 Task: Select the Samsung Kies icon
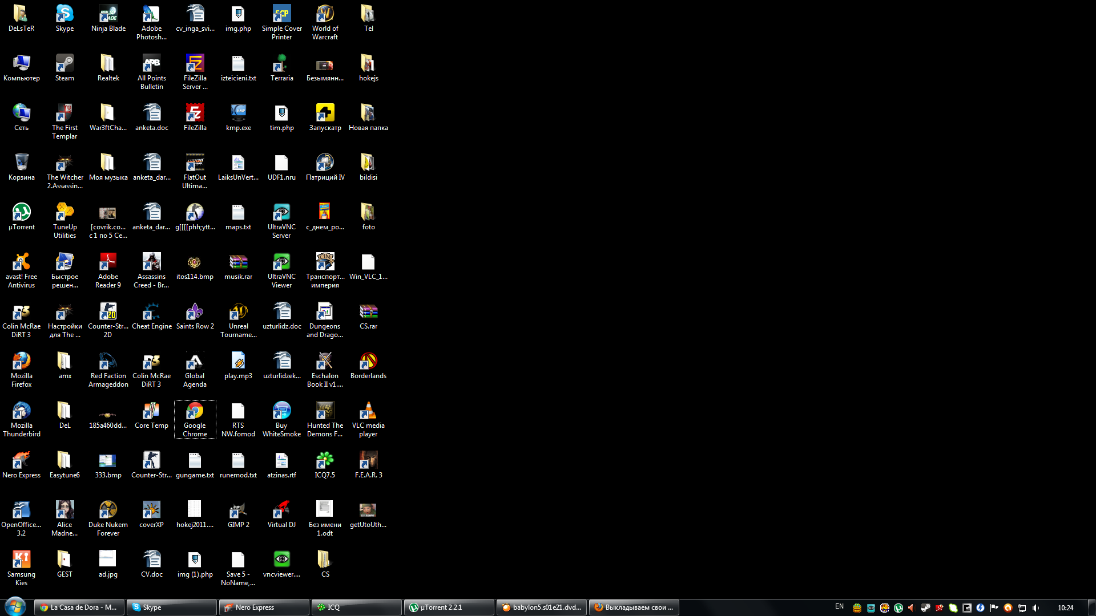[21, 569]
